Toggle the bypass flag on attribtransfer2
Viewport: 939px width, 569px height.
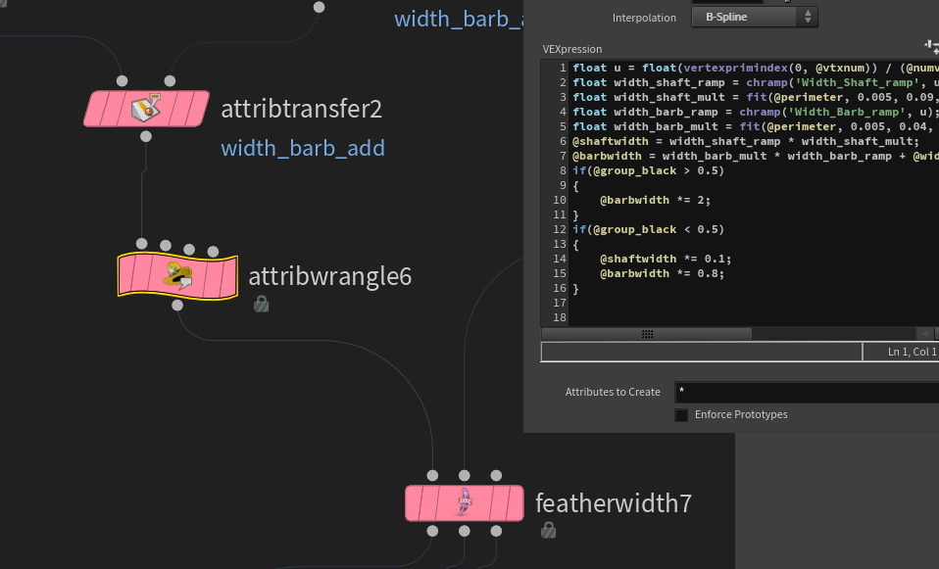pyautogui.click(x=96, y=109)
